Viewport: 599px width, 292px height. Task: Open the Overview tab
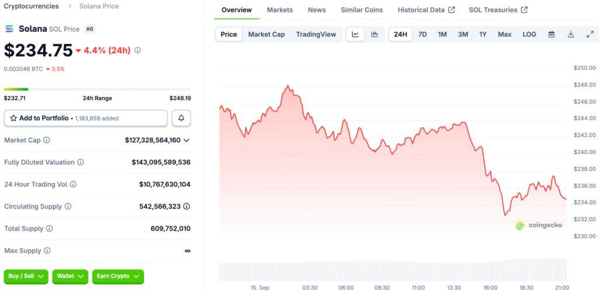pos(237,10)
